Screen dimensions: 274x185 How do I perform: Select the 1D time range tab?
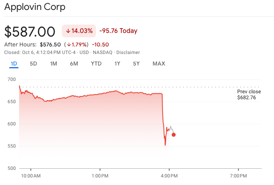point(13,64)
